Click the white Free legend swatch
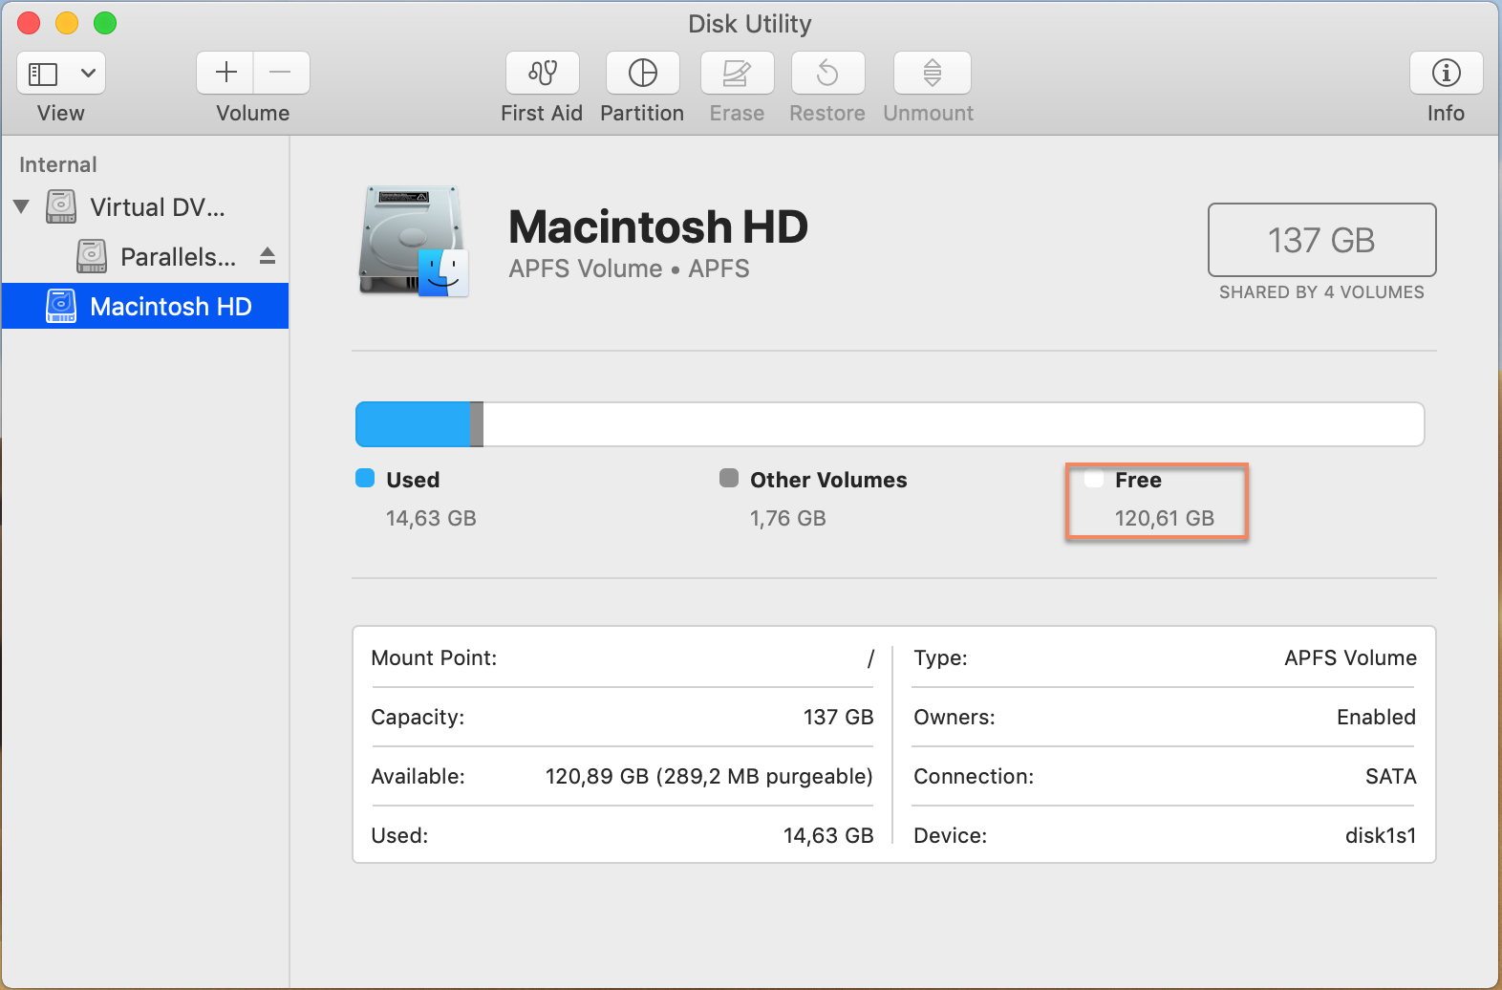The width and height of the screenshot is (1502, 990). [x=1094, y=478]
